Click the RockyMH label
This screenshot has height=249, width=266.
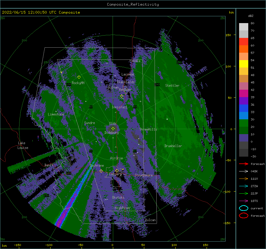click(78, 83)
